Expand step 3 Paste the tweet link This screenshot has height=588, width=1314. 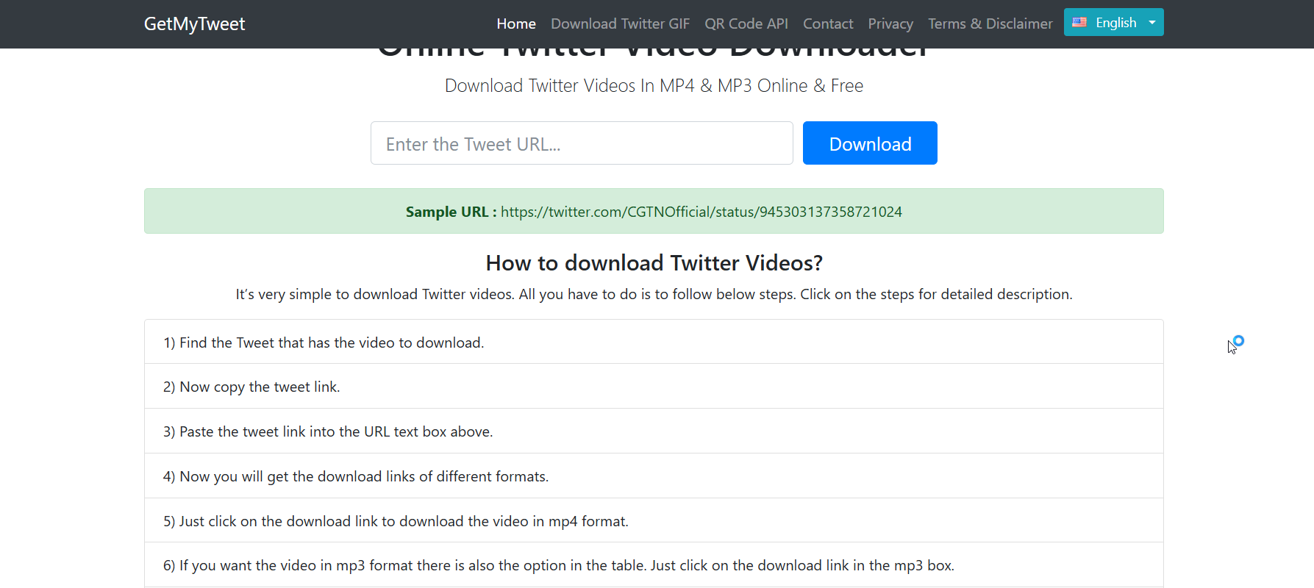click(x=328, y=432)
